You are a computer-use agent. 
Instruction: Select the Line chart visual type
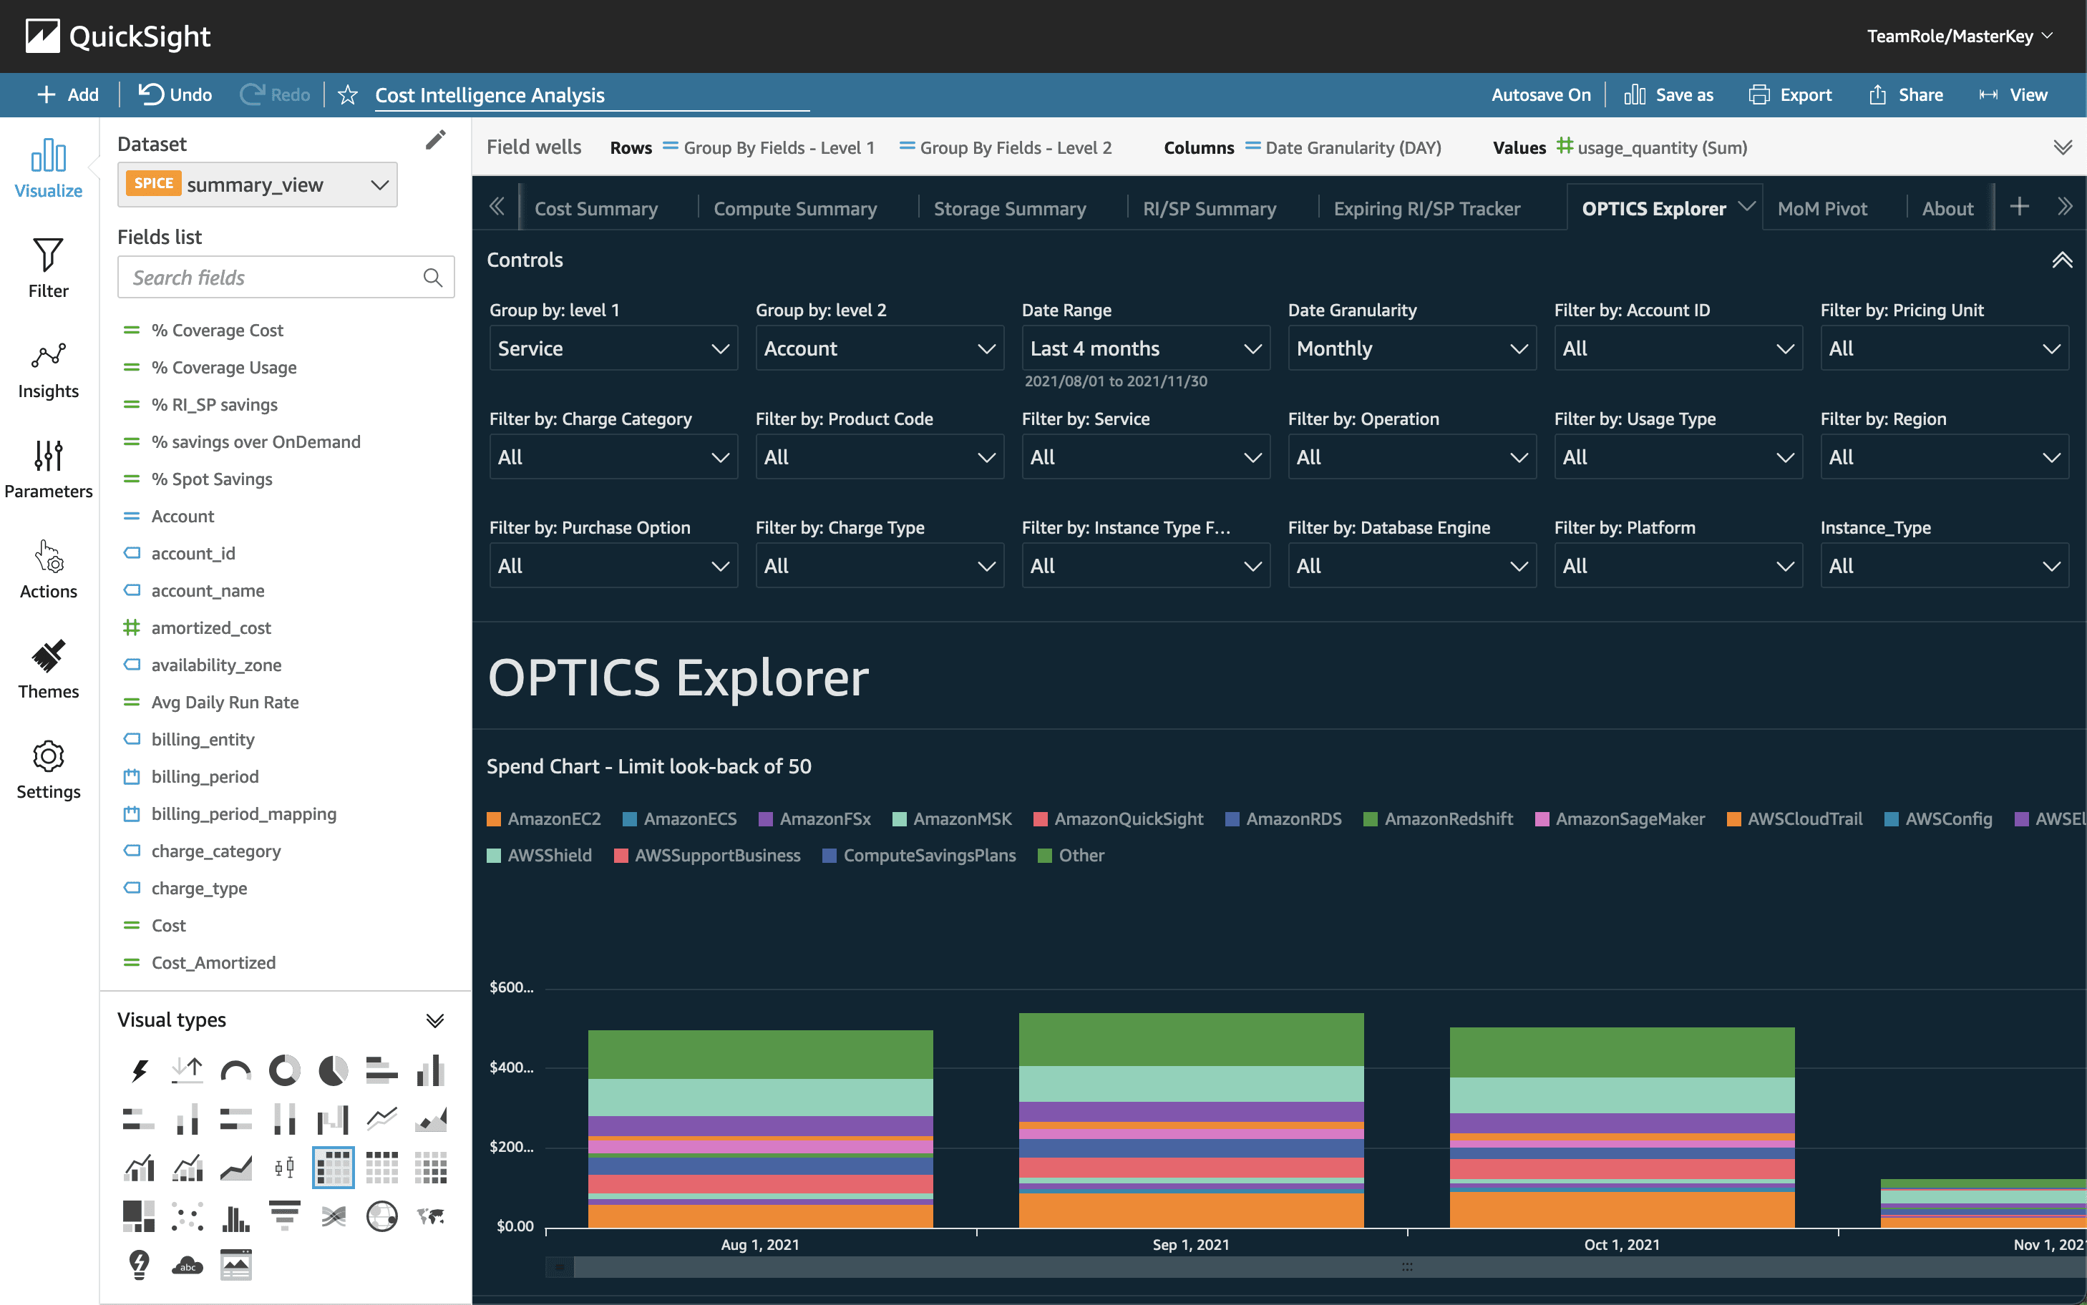pos(381,1120)
